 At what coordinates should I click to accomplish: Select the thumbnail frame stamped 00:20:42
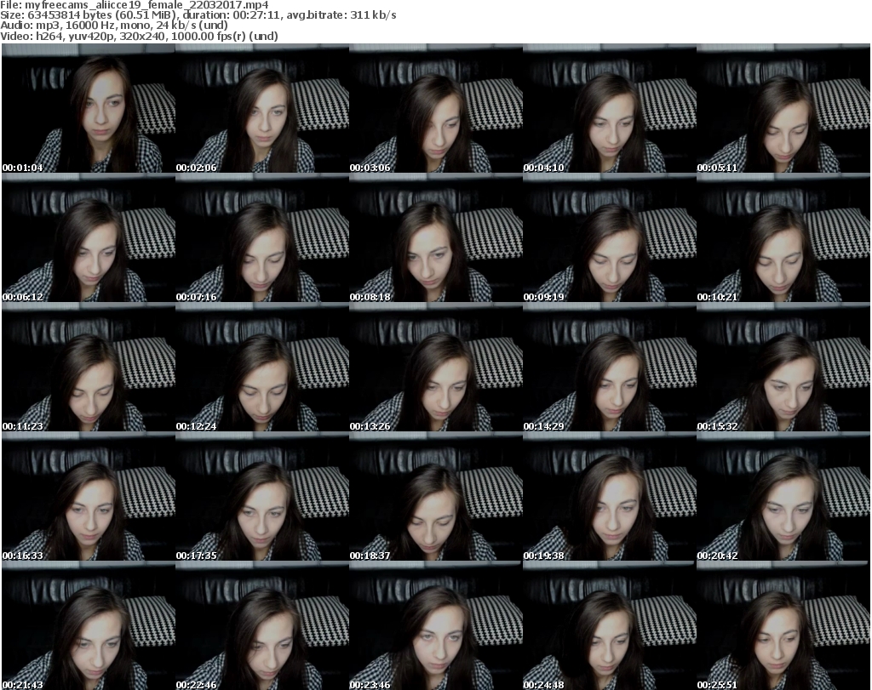(x=783, y=497)
